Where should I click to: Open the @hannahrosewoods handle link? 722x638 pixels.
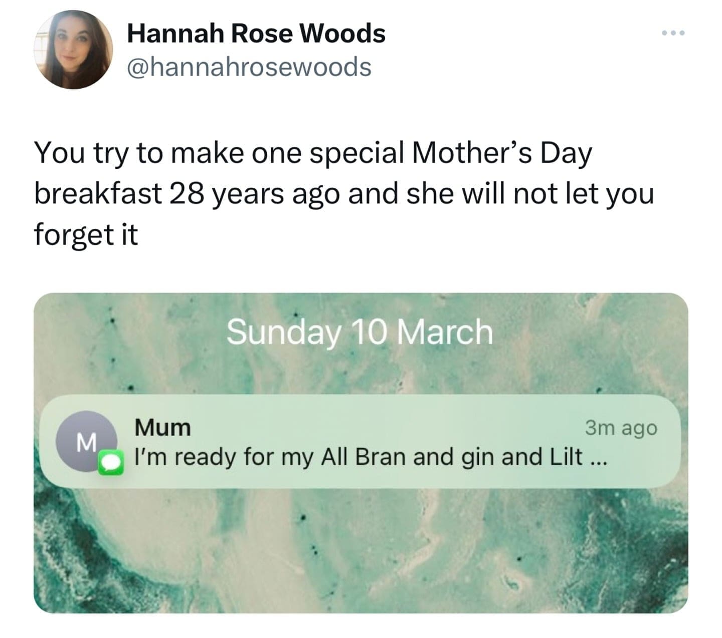249,67
